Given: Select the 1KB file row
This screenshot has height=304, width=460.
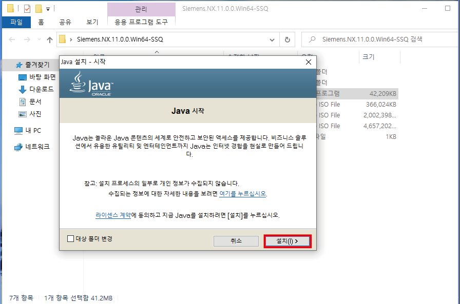Looking at the screenshot, I should [x=357, y=137].
